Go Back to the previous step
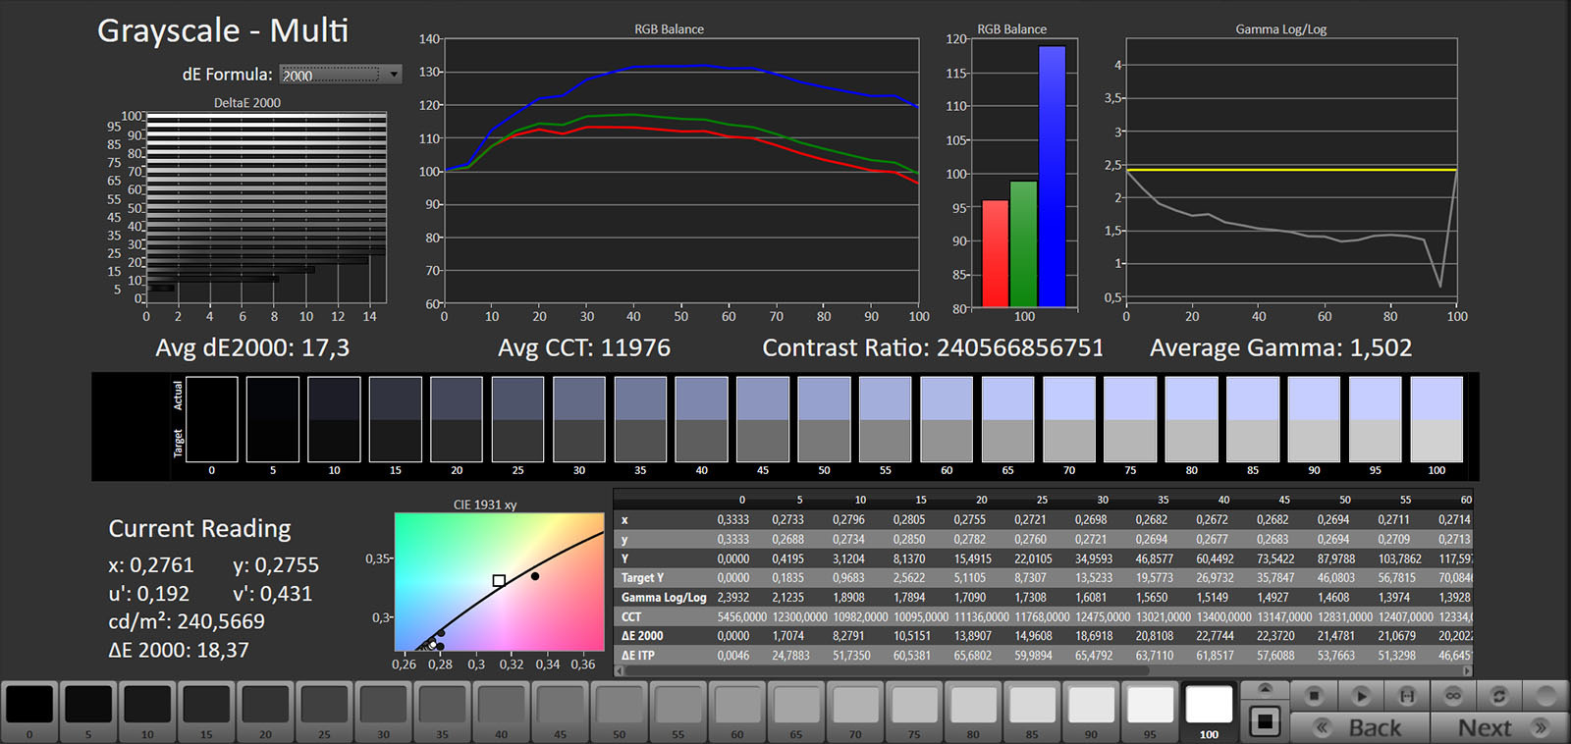 (x=1360, y=727)
